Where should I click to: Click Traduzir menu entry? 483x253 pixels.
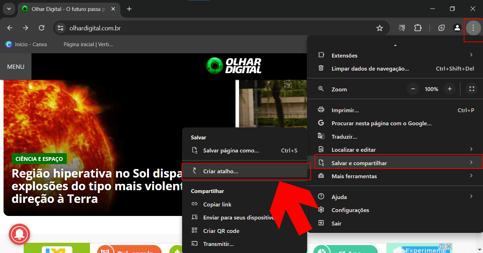395,137
